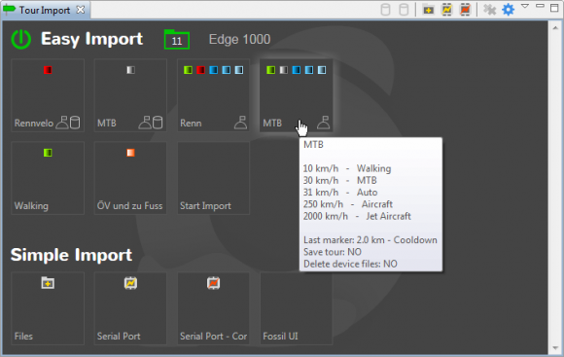Open the Files simple import tile
The height and width of the screenshot is (357, 564).
point(48,308)
